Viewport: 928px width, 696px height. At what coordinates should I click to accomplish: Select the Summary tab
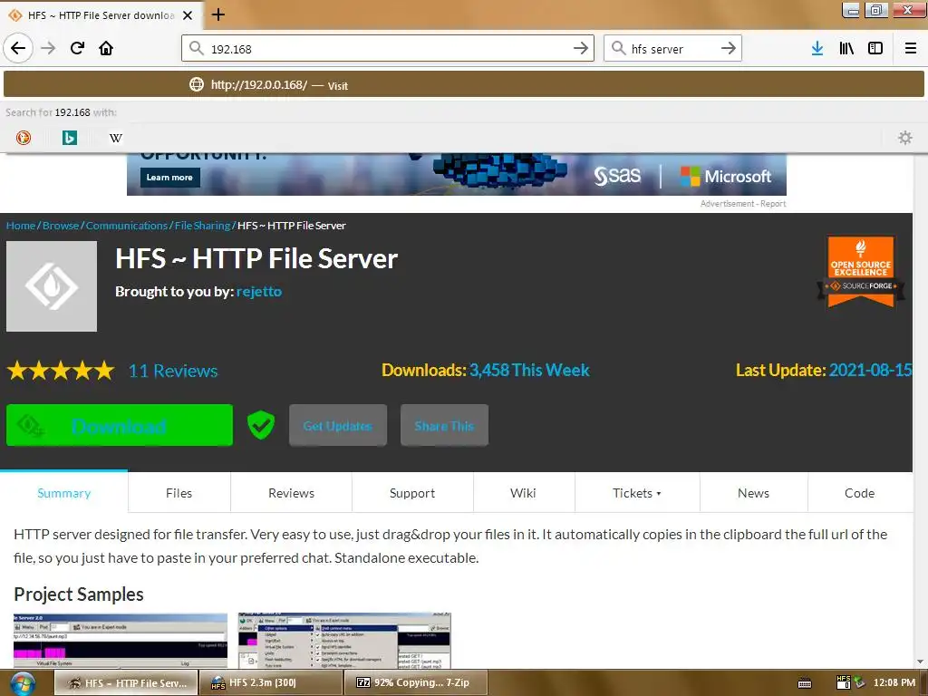[x=64, y=492]
